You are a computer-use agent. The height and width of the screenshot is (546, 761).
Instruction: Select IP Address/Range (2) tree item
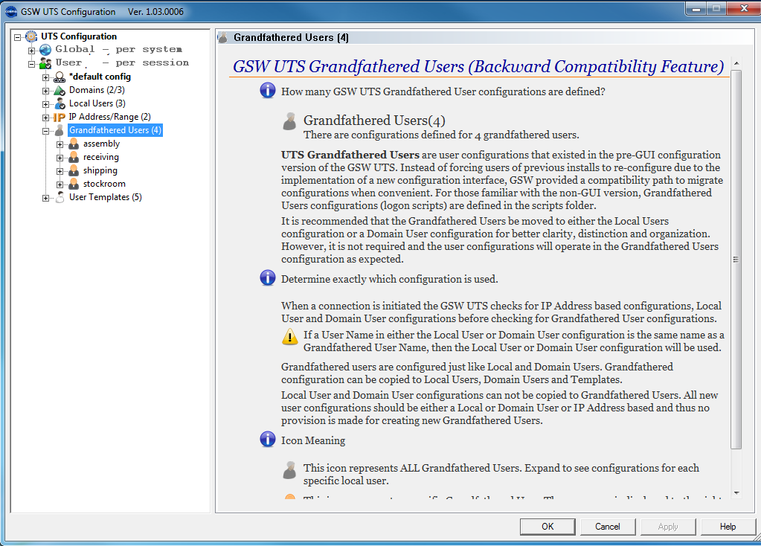109,117
